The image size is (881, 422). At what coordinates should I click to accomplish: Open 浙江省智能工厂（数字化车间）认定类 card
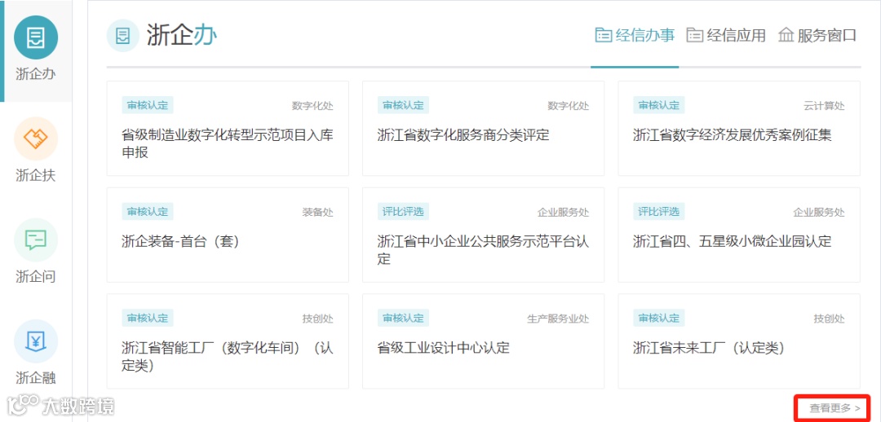pyautogui.click(x=228, y=341)
